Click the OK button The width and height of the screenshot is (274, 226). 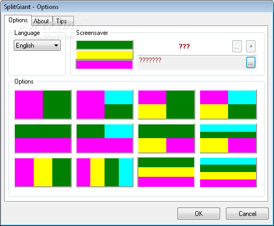(x=199, y=213)
